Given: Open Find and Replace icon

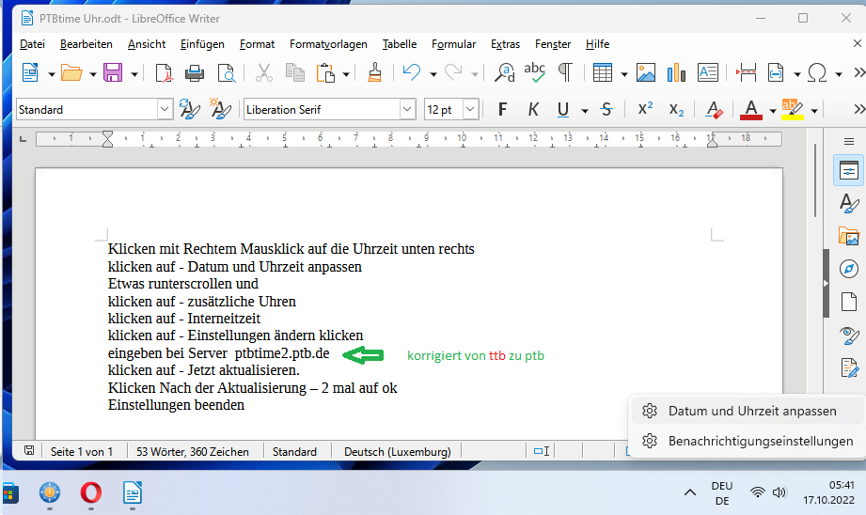Looking at the screenshot, I should [504, 73].
